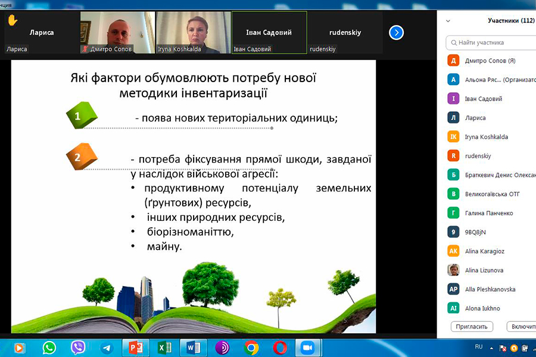Screen dimensions: 536x357
Task: Click the orange cube number 2 on slide
Action: pyautogui.click(x=82, y=156)
